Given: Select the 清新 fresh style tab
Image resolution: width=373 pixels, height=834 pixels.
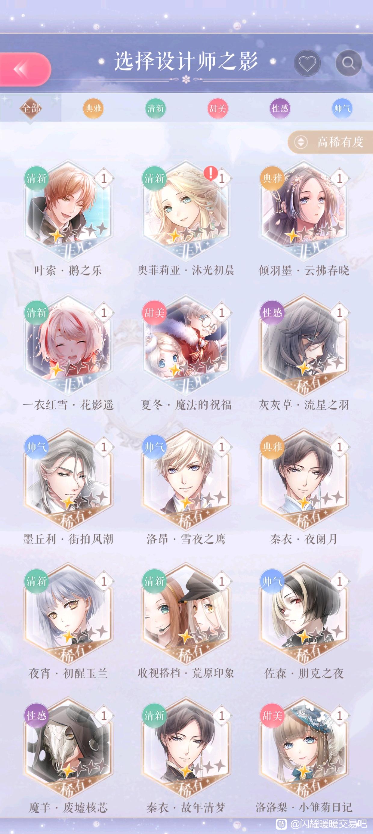Looking at the screenshot, I should 156,108.
